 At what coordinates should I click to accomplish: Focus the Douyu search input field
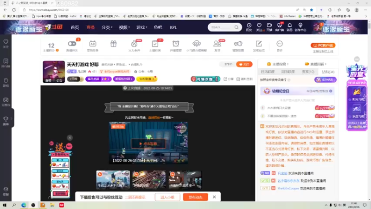pos(222,27)
